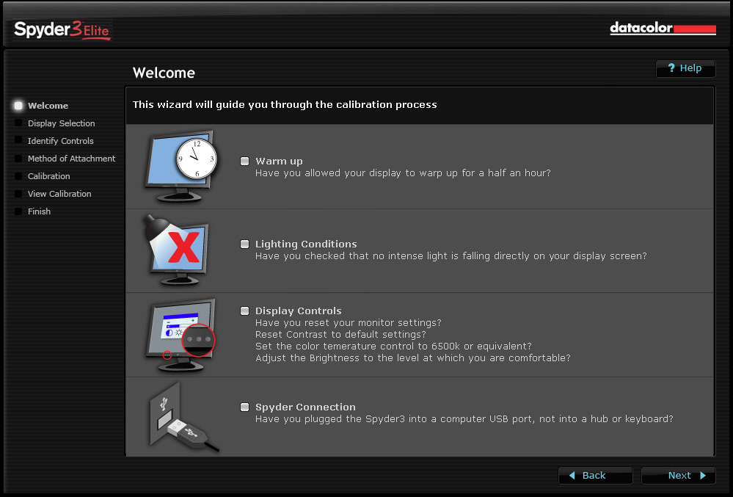Click the Calibration step bullet
The width and height of the screenshot is (733, 497).
(18, 176)
